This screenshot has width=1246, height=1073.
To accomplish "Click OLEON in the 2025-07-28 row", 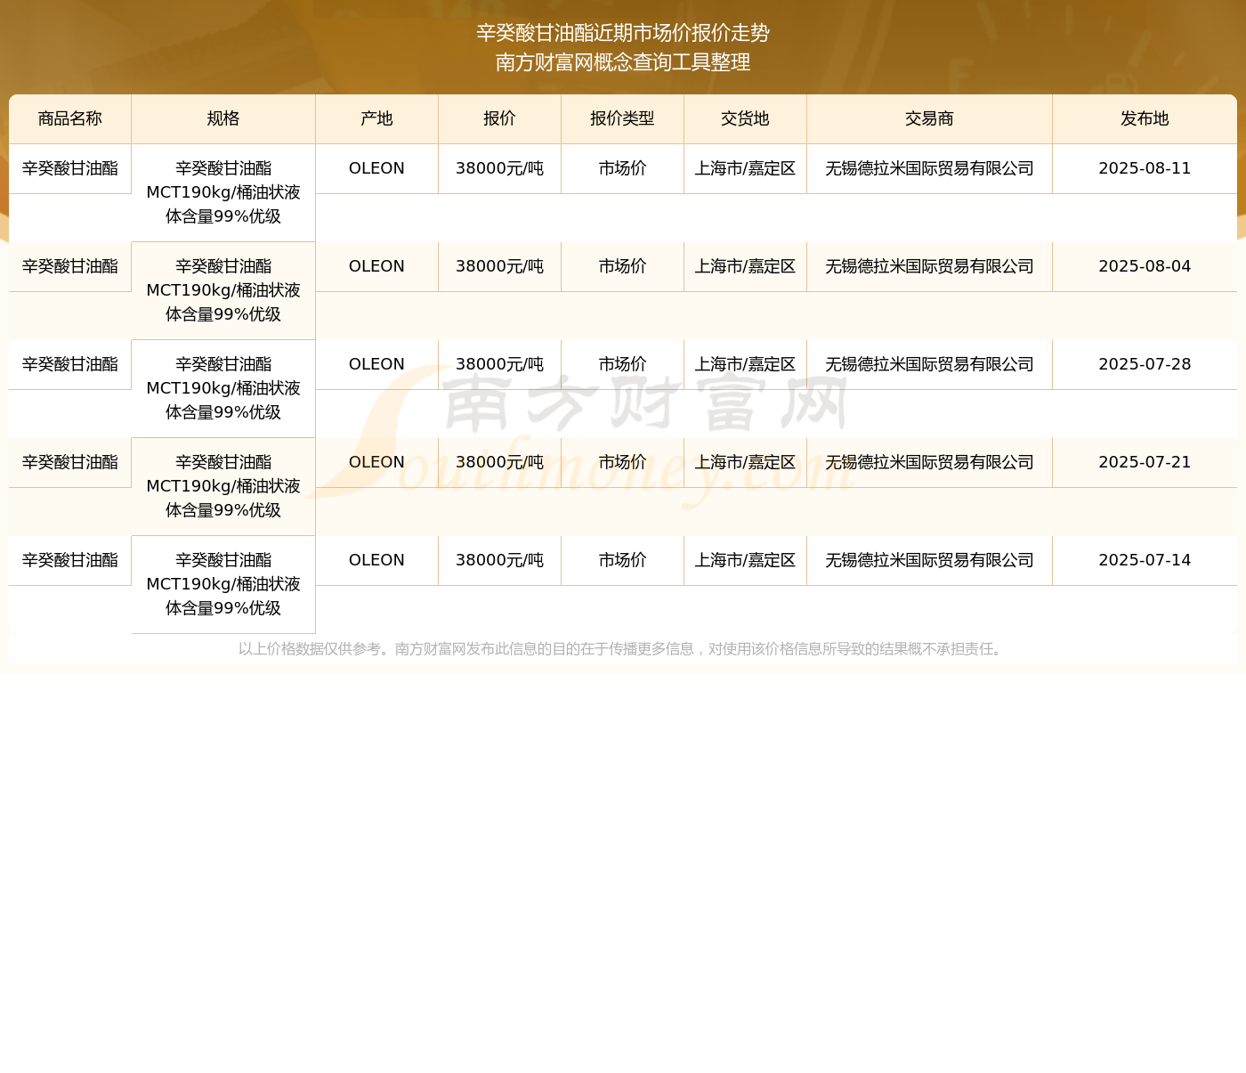I will tap(377, 364).
